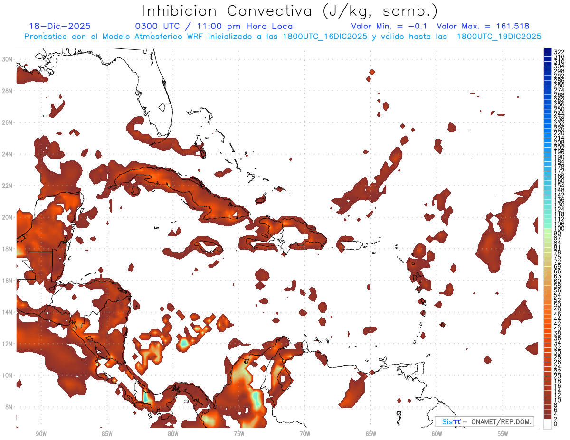Click the "55W" longitude label
Screen dimensions: 570x440
503,434
